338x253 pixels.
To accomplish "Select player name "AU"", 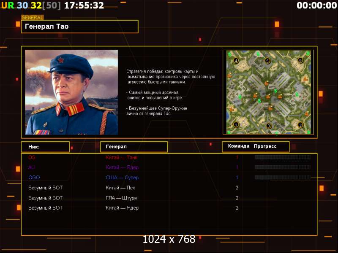I will click(x=31, y=167).
